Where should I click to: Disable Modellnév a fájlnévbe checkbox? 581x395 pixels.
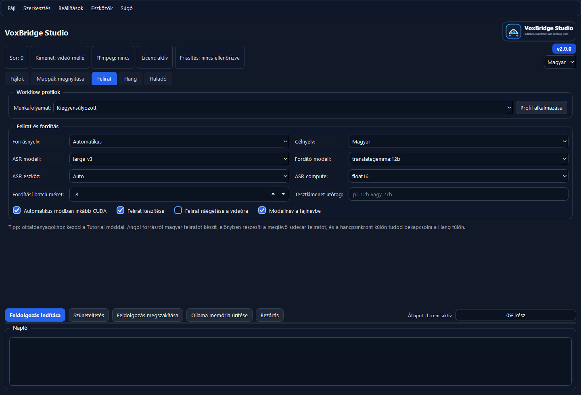pyautogui.click(x=262, y=210)
